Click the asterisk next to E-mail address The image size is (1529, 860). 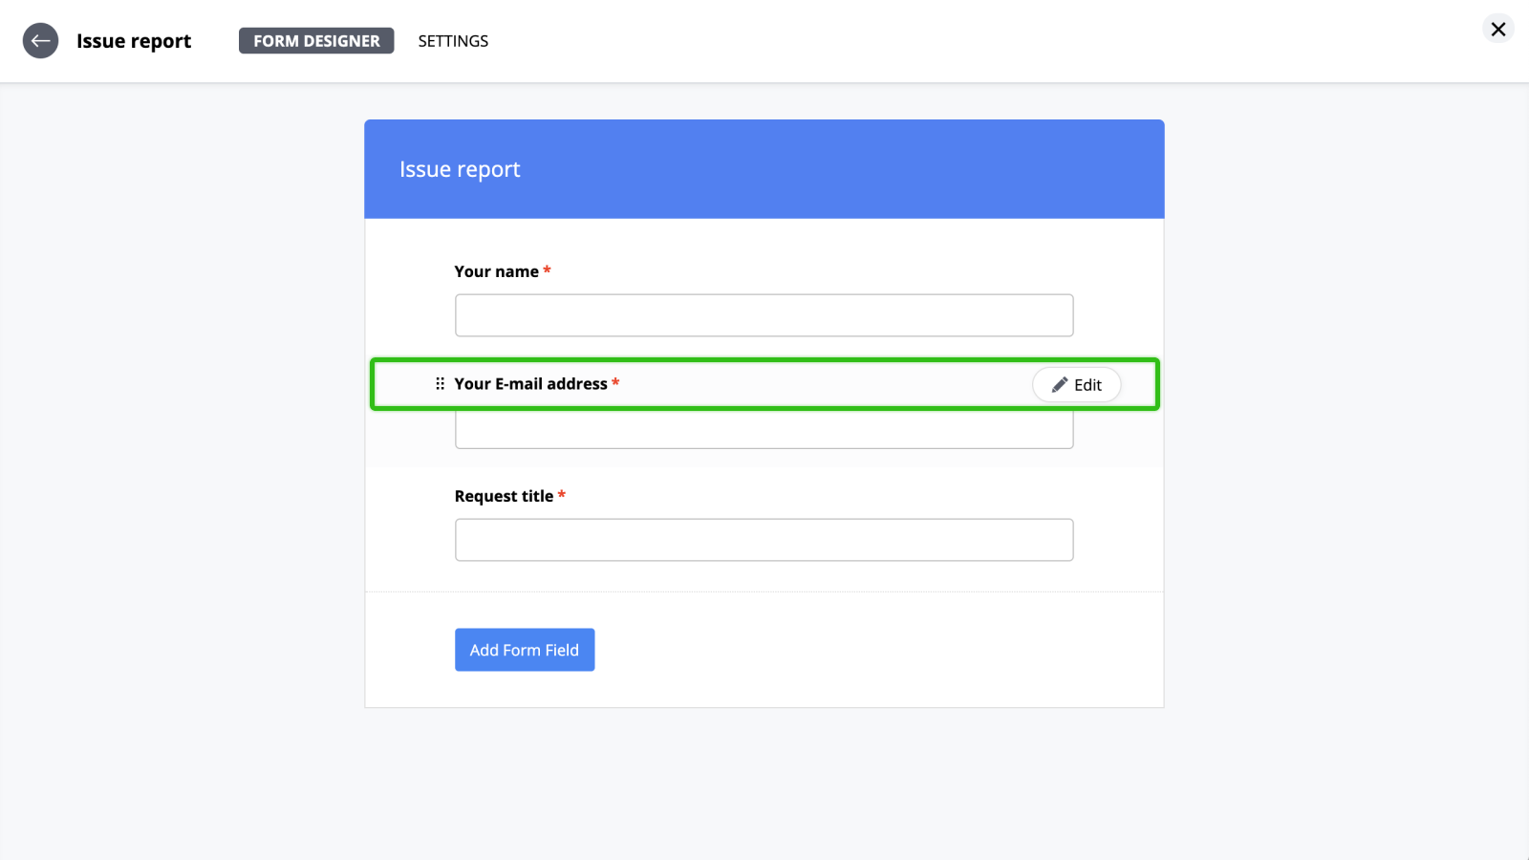click(615, 383)
